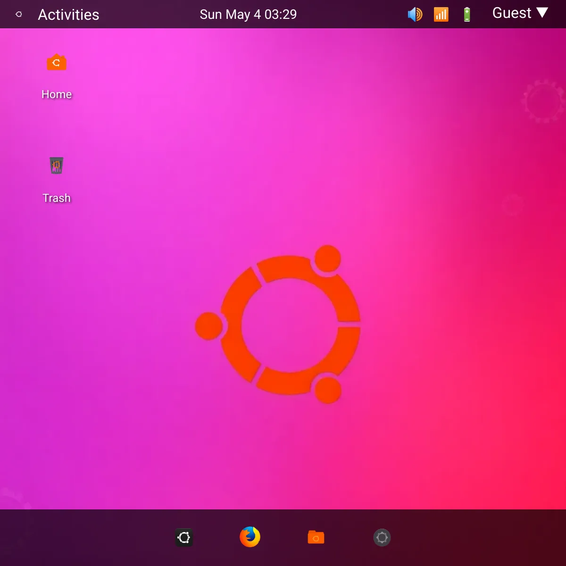Launch Firefox from the dock
The width and height of the screenshot is (566, 566).
tap(250, 537)
